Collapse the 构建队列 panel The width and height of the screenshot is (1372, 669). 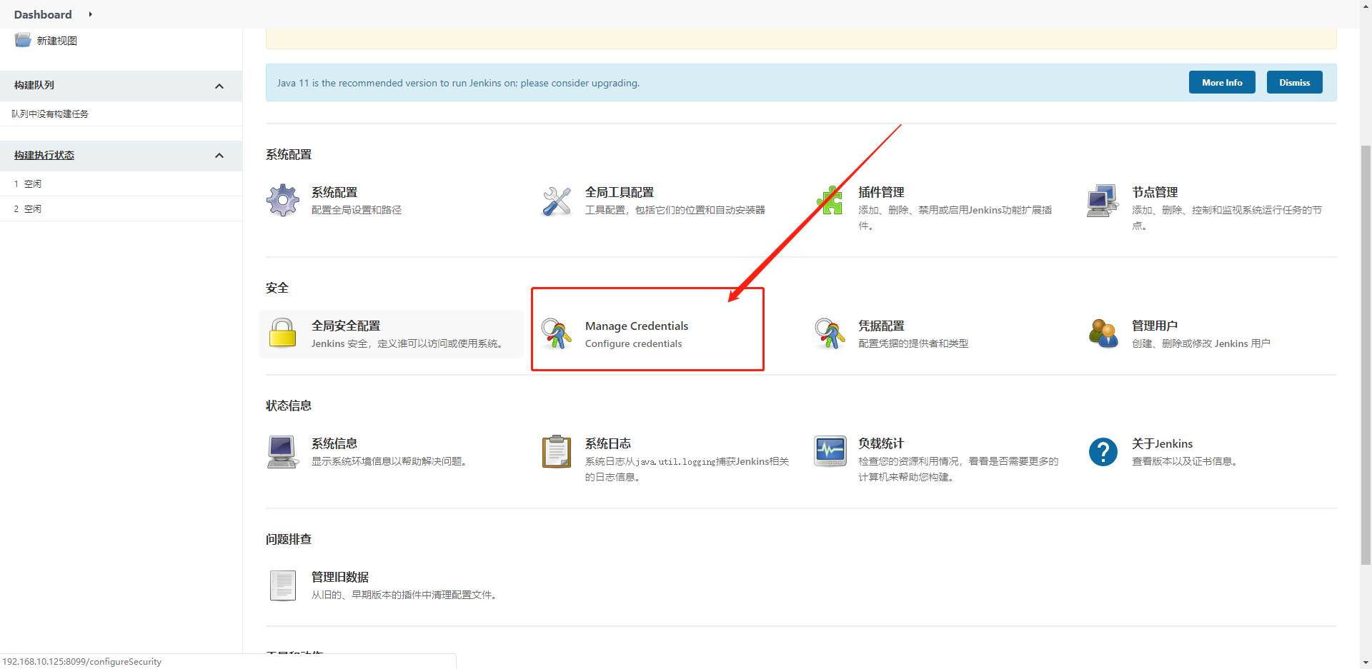[219, 86]
